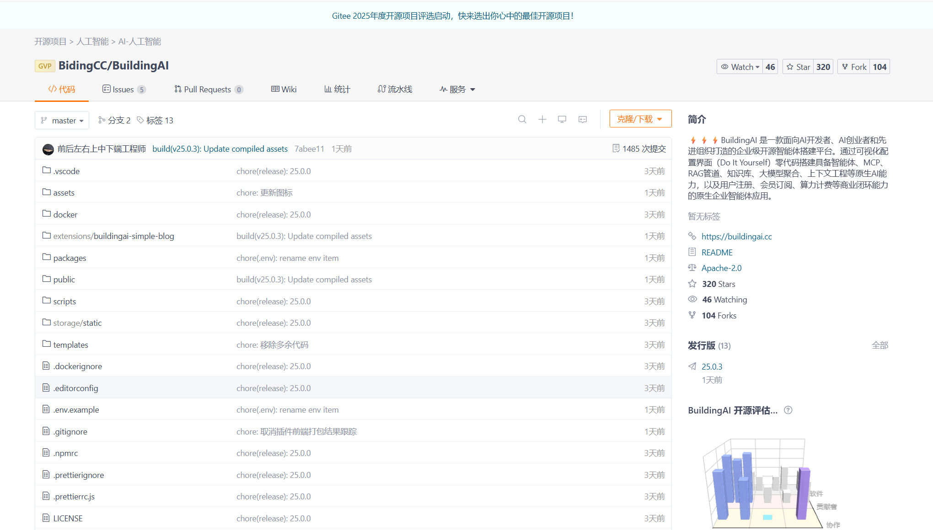Open the repository file search magnifier

[522, 119]
